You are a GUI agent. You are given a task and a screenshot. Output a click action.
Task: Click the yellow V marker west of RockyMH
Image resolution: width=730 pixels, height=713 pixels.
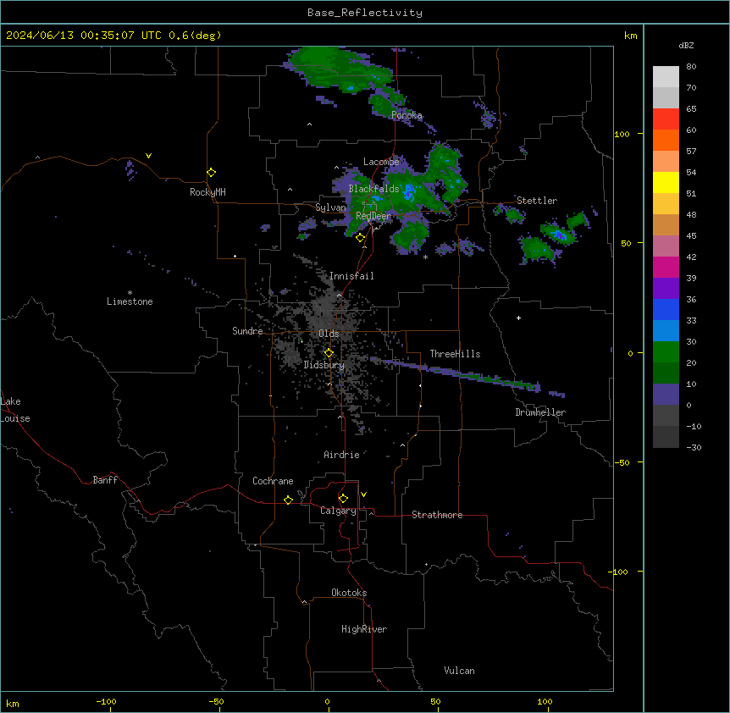click(x=148, y=156)
